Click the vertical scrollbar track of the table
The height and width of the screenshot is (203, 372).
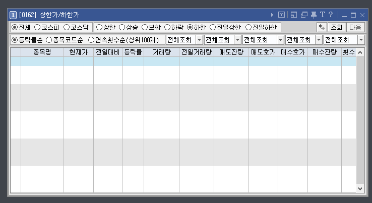(360, 120)
